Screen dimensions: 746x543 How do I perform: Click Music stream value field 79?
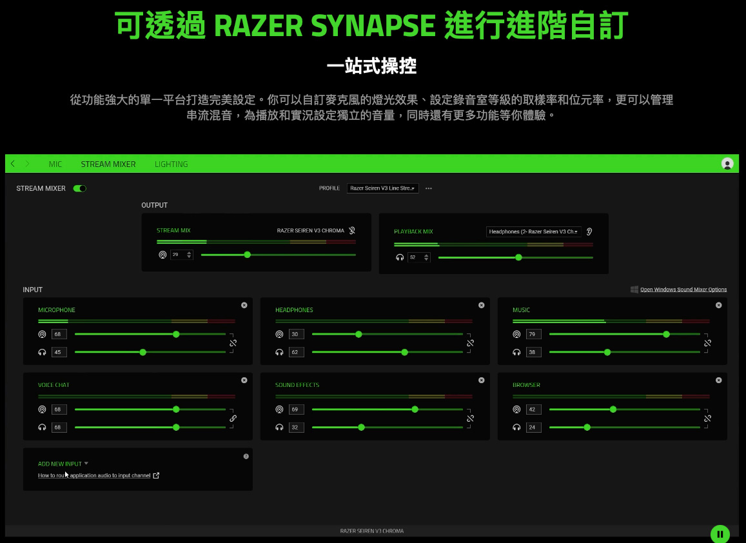click(533, 335)
